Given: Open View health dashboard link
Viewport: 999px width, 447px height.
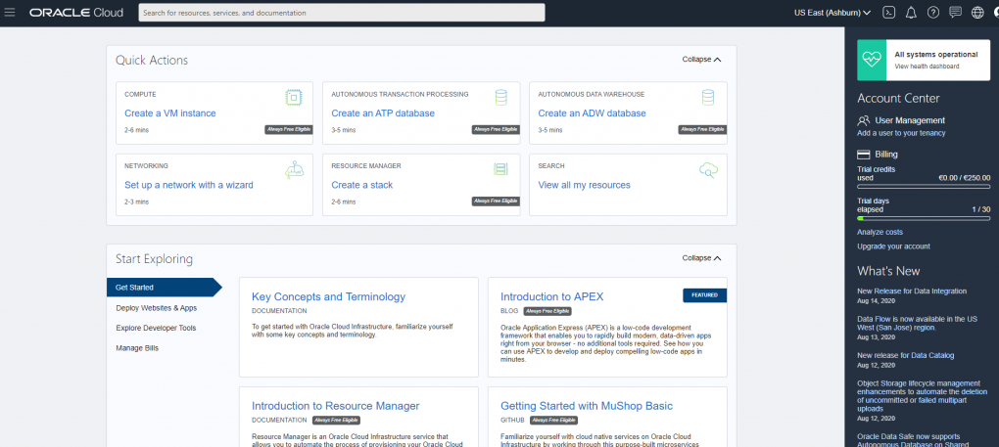Looking at the screenshot, I should pos(927,67).
